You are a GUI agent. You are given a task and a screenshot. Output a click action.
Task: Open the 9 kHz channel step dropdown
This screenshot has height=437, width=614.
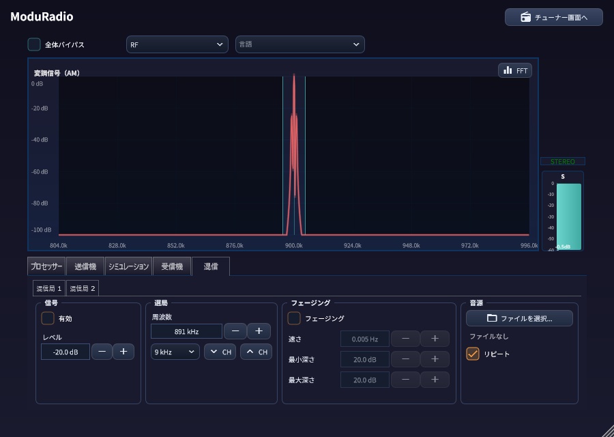[175, 352]
